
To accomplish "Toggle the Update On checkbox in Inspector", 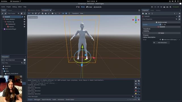I will (162, 25).
